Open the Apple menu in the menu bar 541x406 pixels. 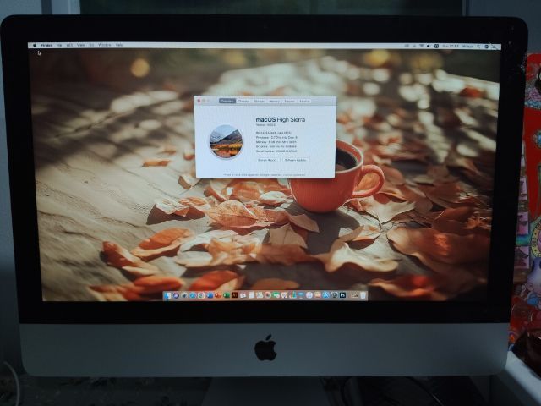(35, 45)
